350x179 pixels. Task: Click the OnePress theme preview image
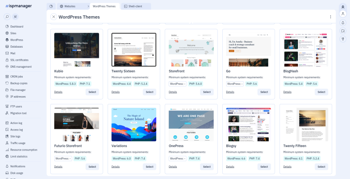click(191, 124)
